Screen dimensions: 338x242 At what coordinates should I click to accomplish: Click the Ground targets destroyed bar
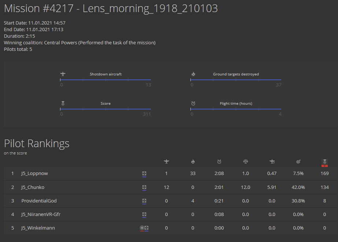click(x=236, y=79)
